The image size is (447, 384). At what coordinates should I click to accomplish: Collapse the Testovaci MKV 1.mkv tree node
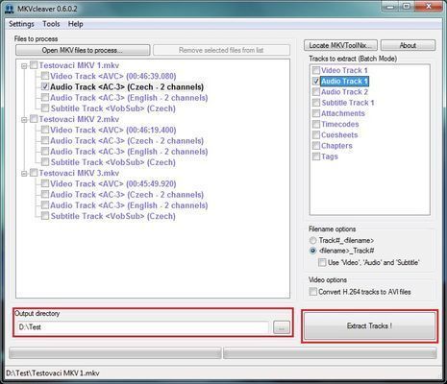click(24, 66)
